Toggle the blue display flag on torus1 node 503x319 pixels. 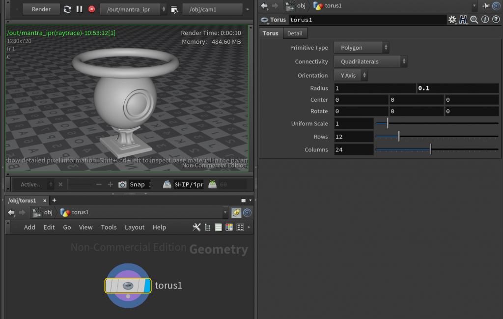[148, 285]
